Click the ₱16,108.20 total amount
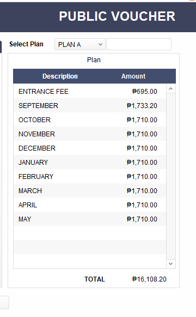 (x=149, y=279)
